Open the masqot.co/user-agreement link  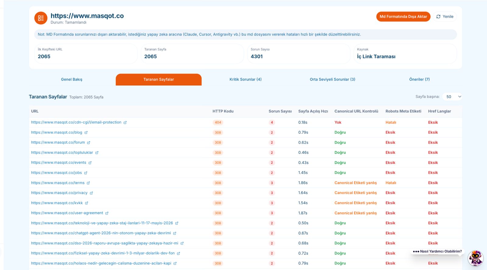pyautogui.click(x=67, y=213)
